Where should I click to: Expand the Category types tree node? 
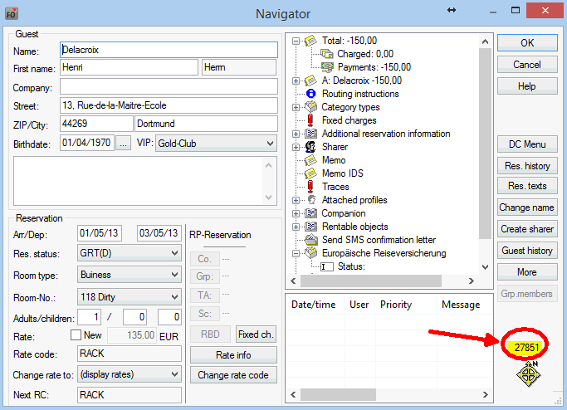(297, 107)
